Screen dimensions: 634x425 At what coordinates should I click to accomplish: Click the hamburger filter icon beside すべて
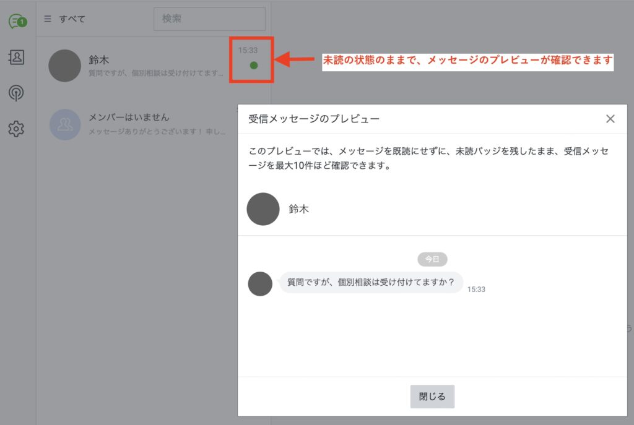pos(48,19)
